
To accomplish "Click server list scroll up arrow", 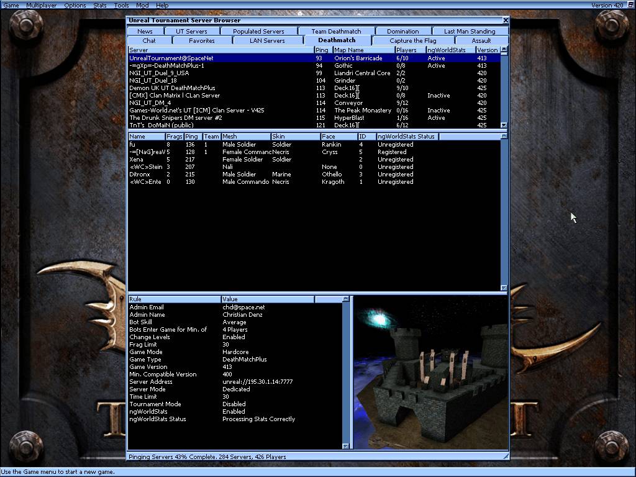I will [x=504, y=50].
